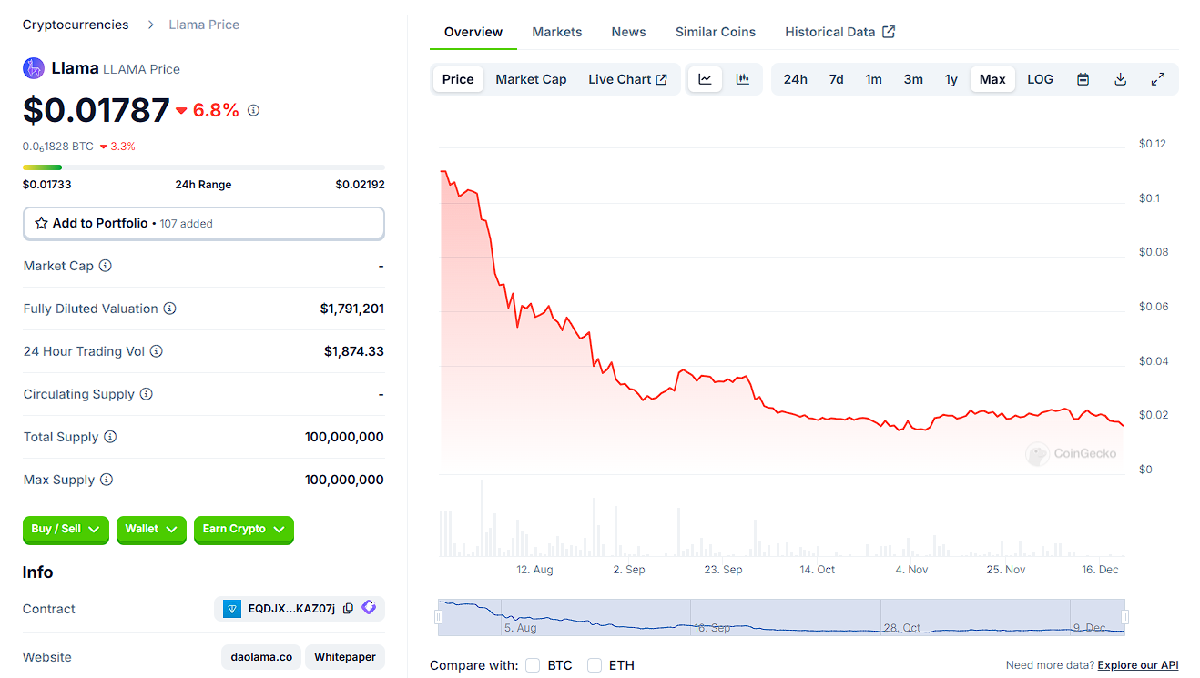
Task: Open the Whitepaper link
Action: [x=345, y=657]
